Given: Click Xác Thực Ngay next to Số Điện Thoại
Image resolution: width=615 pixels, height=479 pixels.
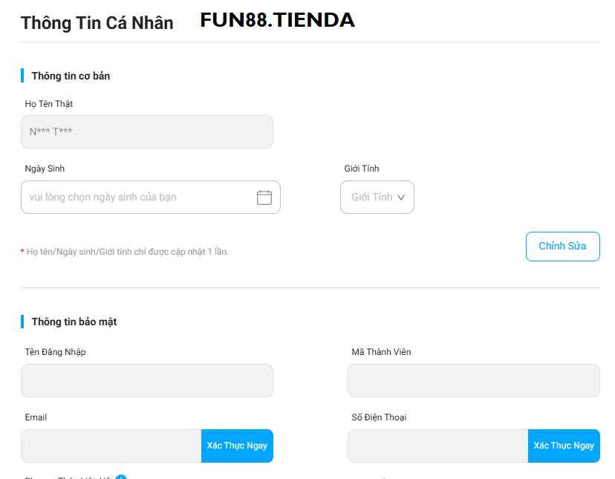Looking at the screenshot, I should (564, 446).
